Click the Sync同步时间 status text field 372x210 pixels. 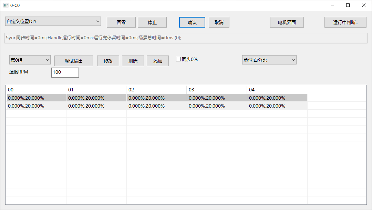point(186,38)
